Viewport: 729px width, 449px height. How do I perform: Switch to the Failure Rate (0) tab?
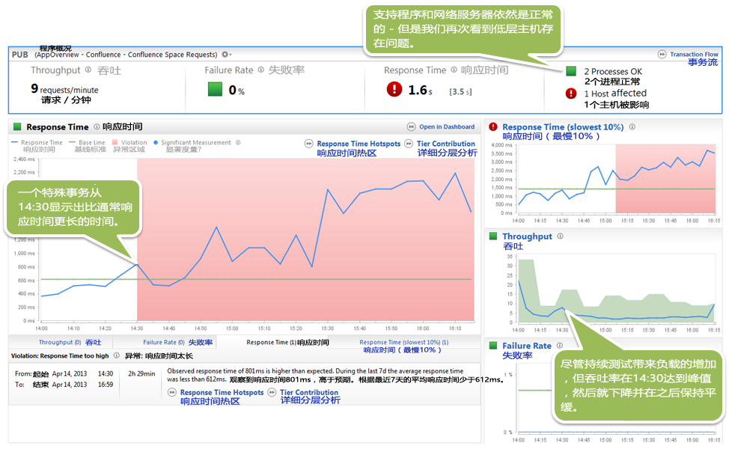(x=164, y=343)
